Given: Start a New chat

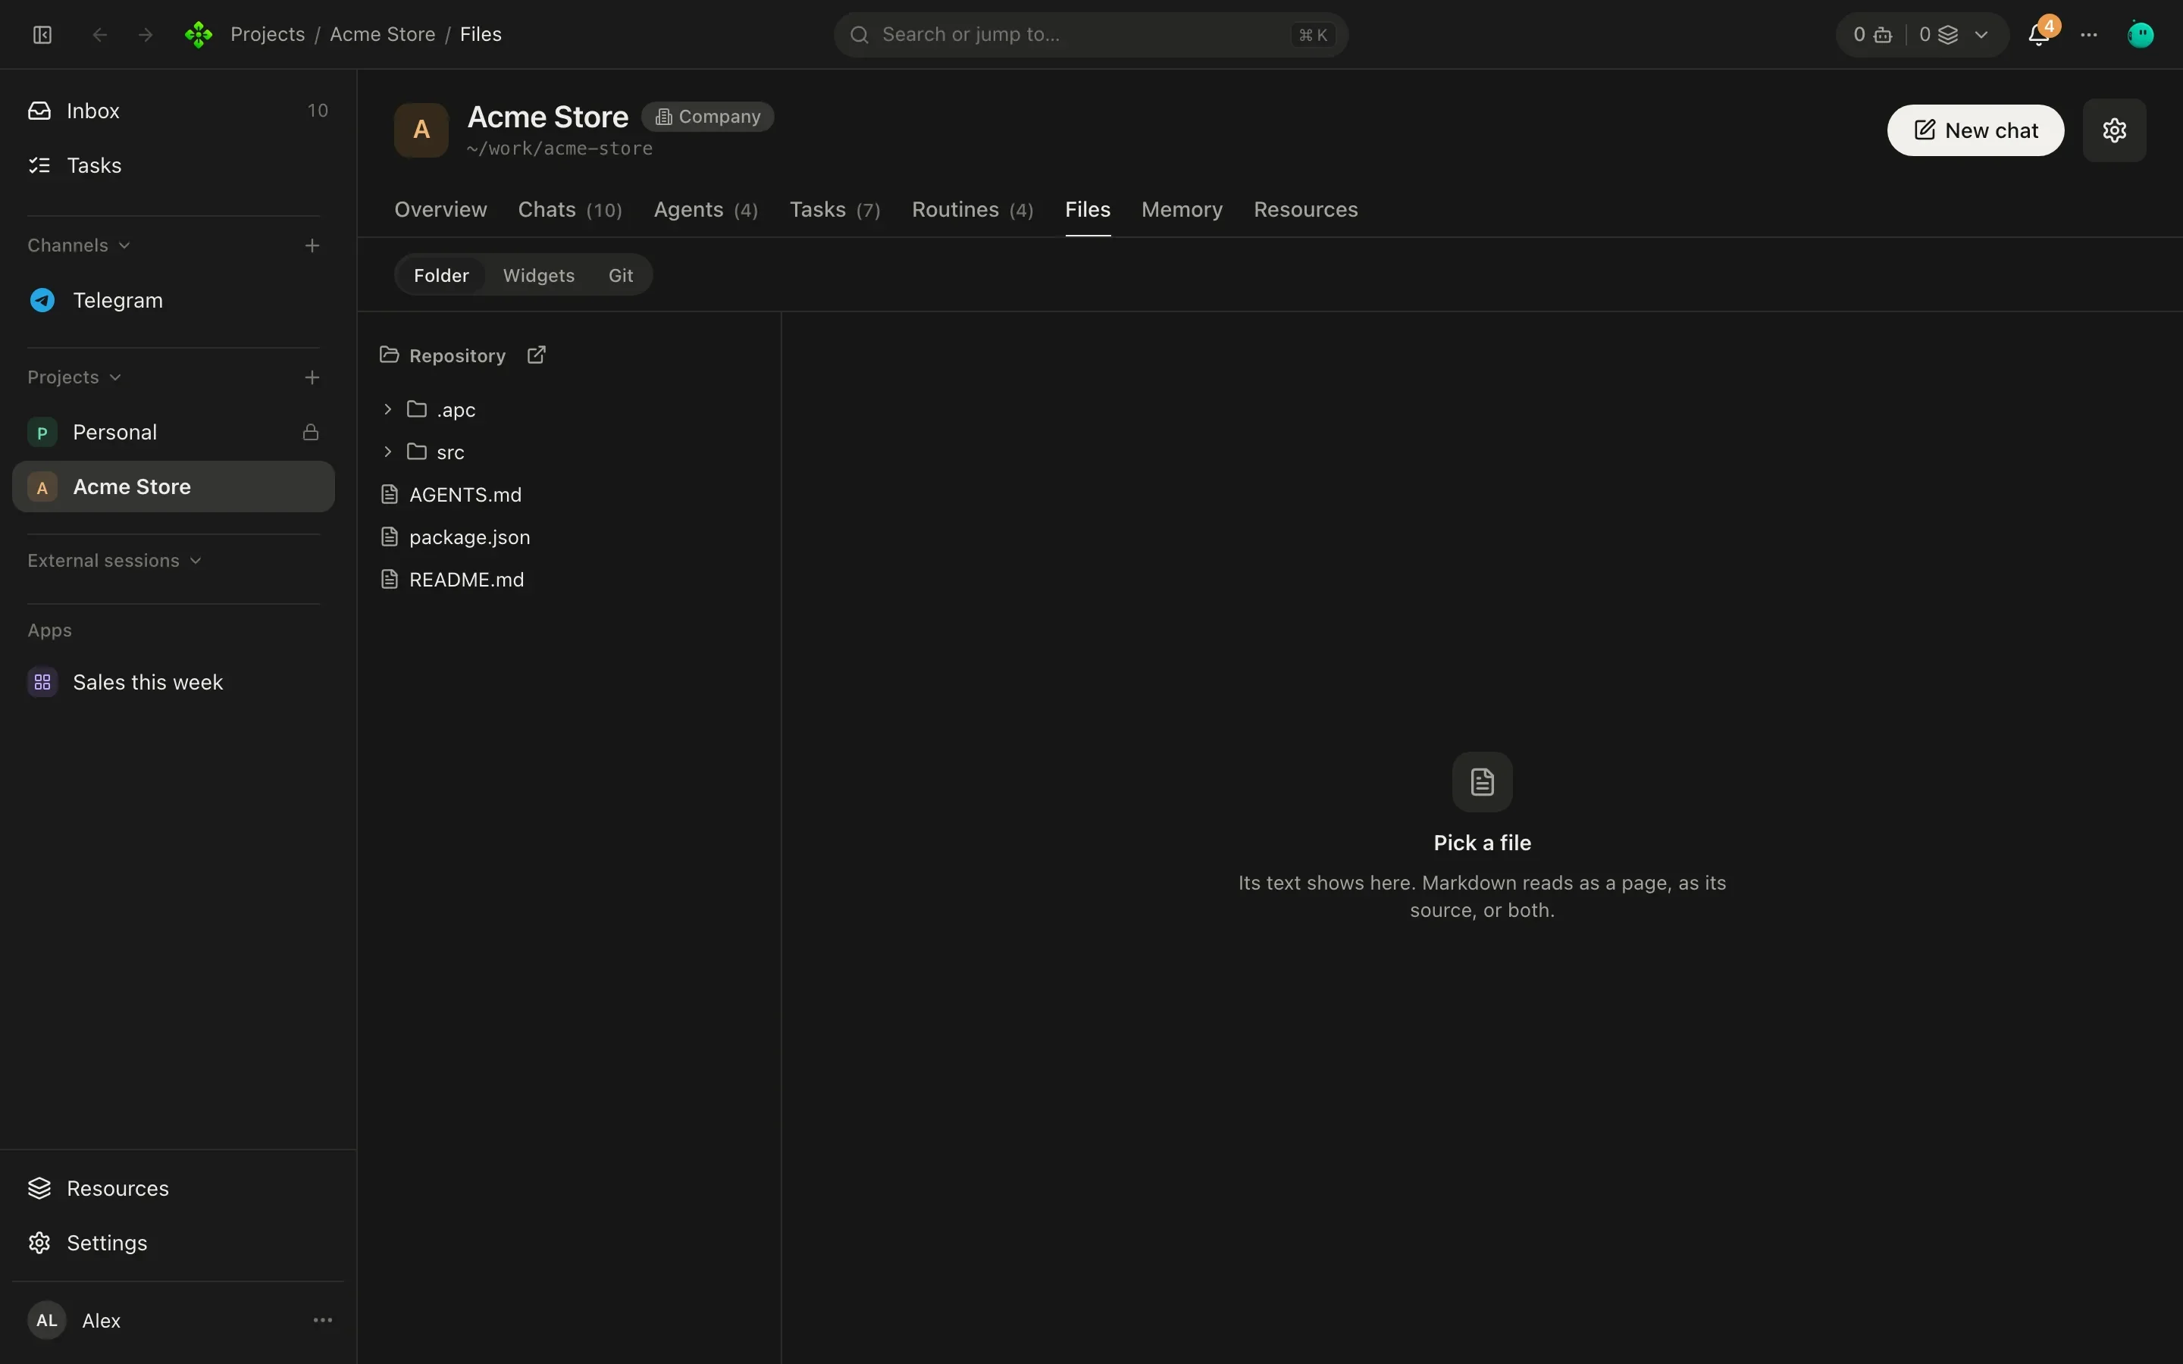Looking at the screenshot, I should click(x=1975, y=130).
